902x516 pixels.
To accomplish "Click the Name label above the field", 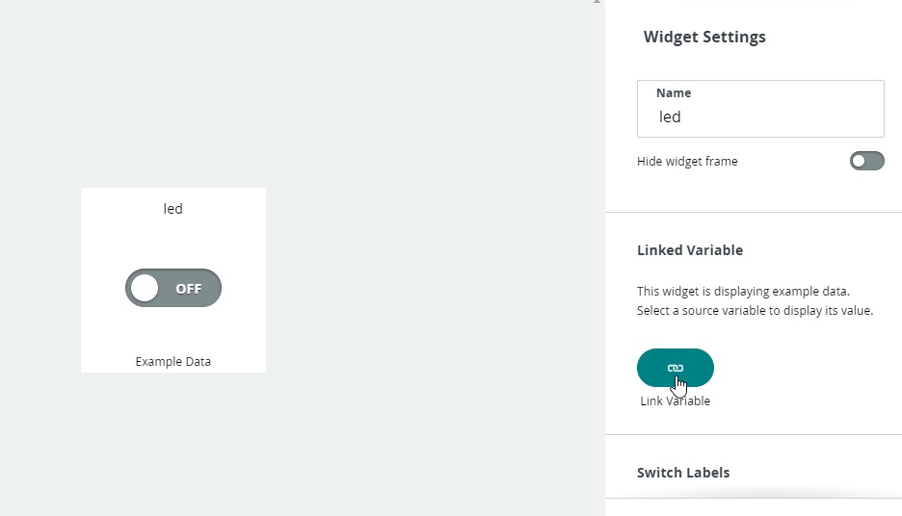I will click(x=673, y=93).
